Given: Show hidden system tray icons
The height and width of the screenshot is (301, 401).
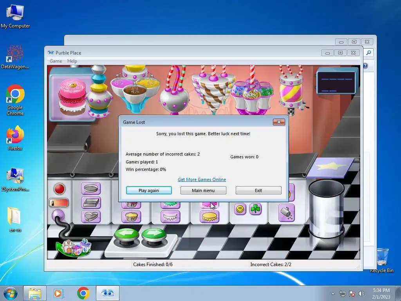Looking at the screenshot, I should pos(333,294).
